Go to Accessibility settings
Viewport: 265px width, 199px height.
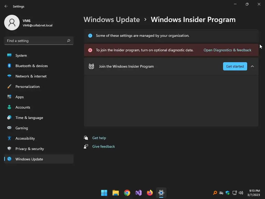tap(39, 138)
